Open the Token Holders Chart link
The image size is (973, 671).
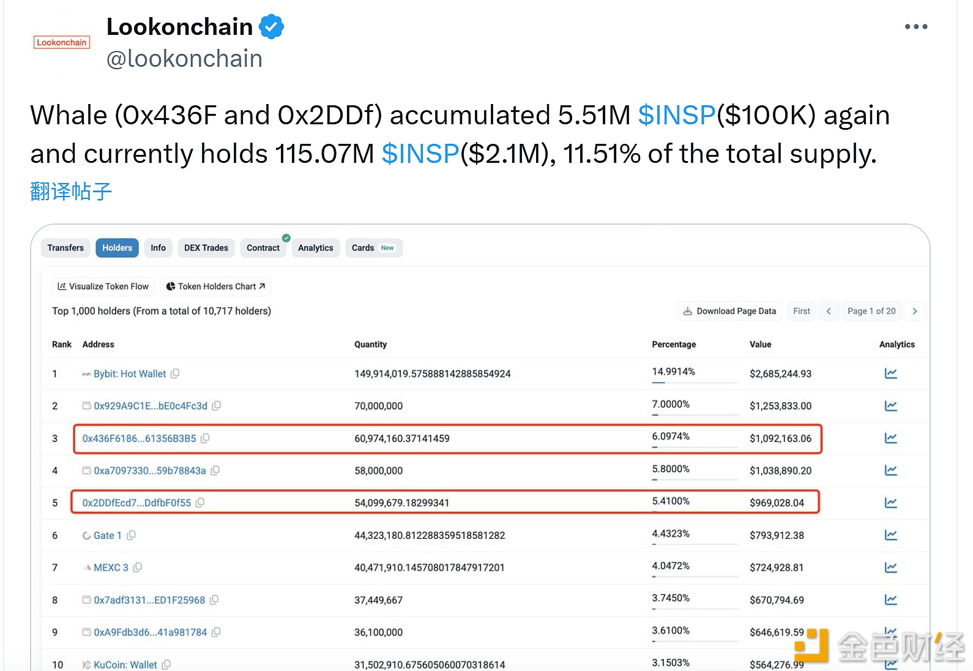[x=215, y=287]
